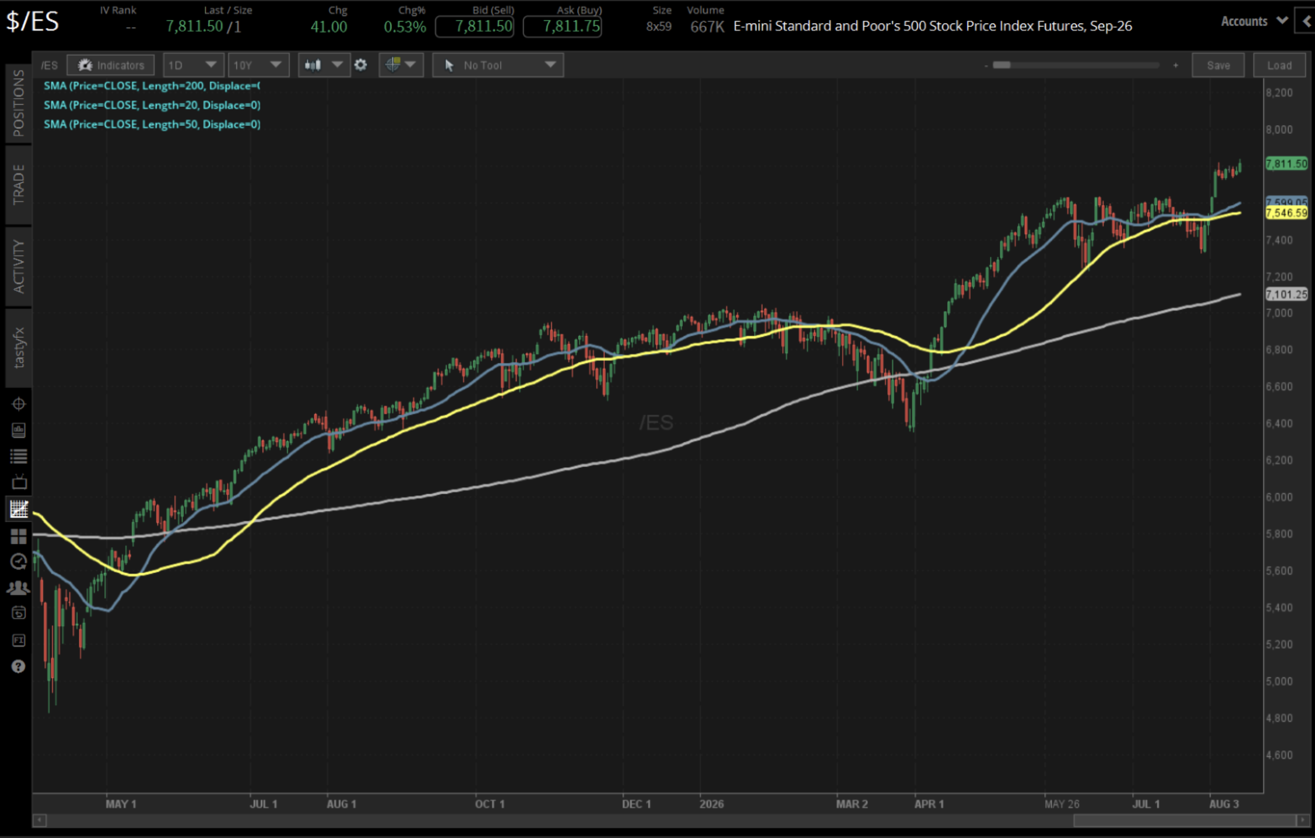This screenshot has width=1315, height=838.
Task: Expand the crosshair mode dropdown arrow
Action: pyautogui.click(x=411, y=65)
